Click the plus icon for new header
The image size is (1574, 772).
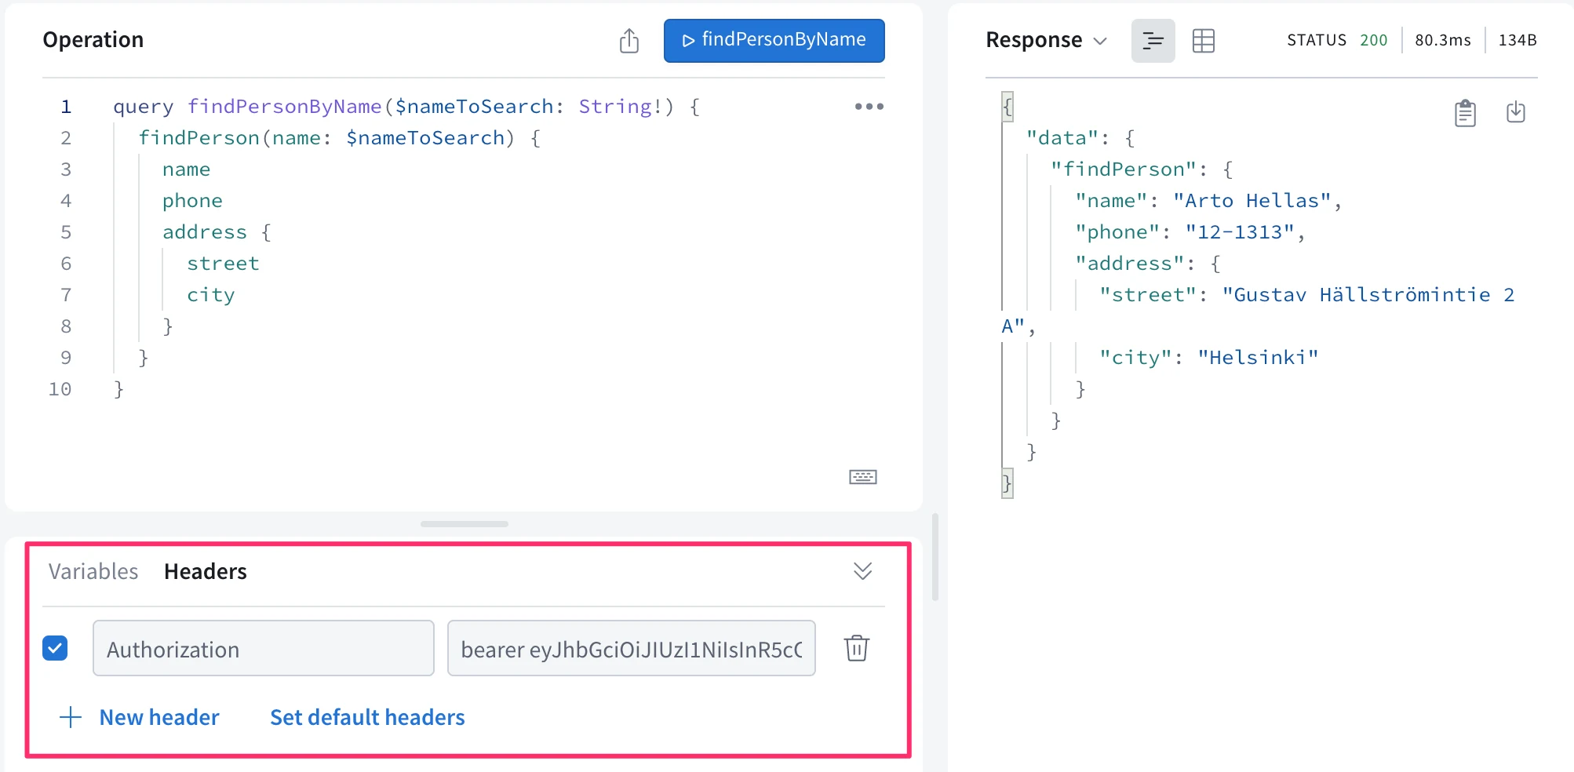[71, 717]
